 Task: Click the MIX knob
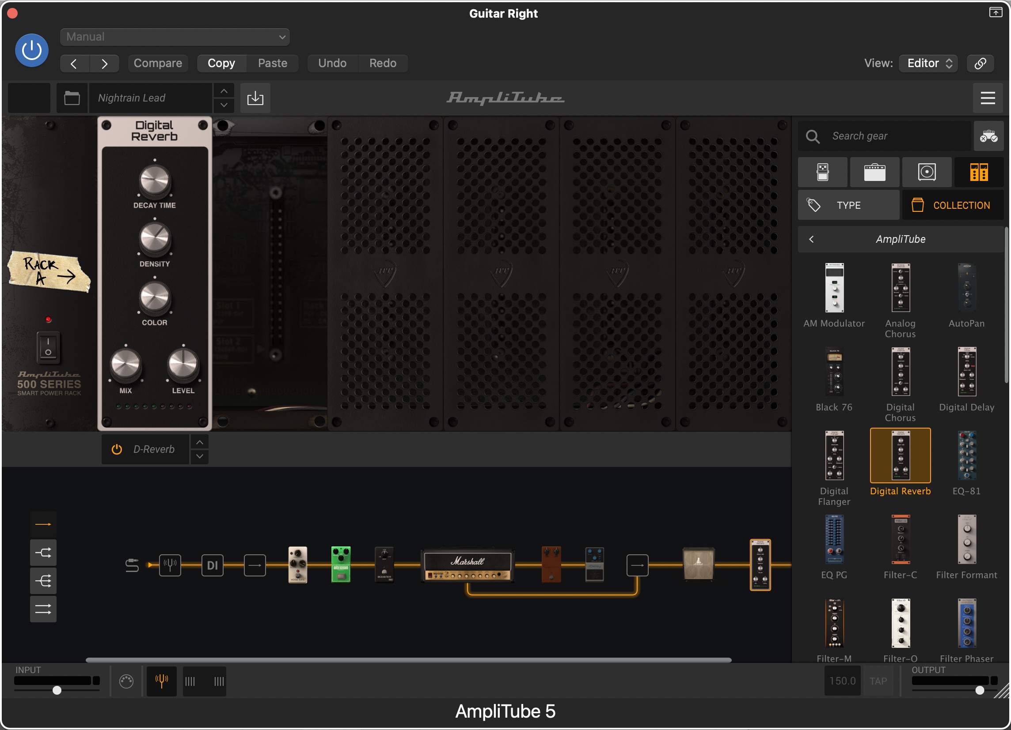125,365
